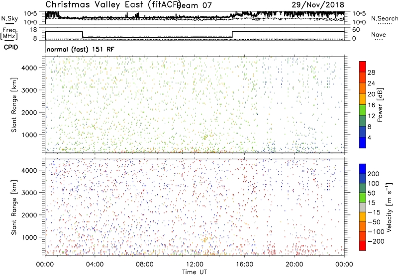The image size is (398, 275).
Task: Click the 'Slant Range [km]' label of the power panel
Action: coord(14,105)
